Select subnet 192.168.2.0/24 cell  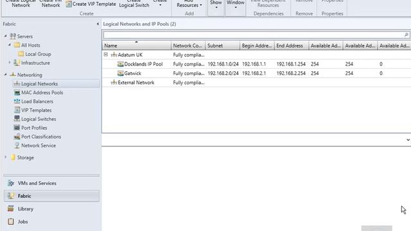[223, 73]
